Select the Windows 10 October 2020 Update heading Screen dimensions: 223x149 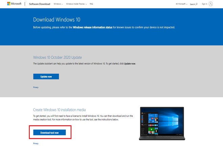pos(57,57)
